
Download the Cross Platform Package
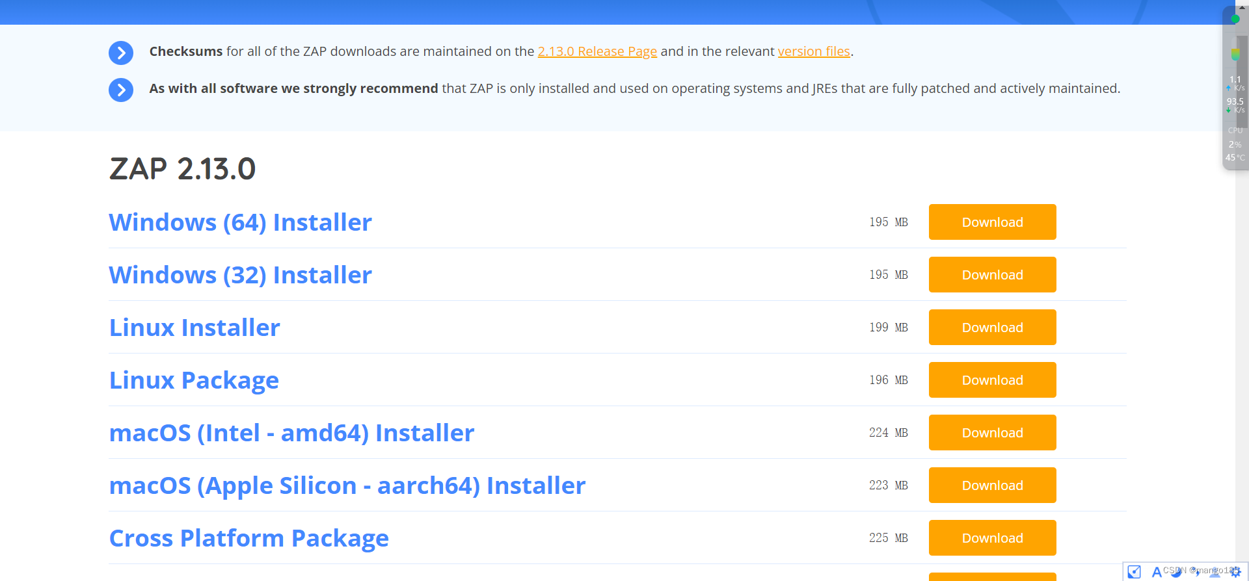coord(992,538)
